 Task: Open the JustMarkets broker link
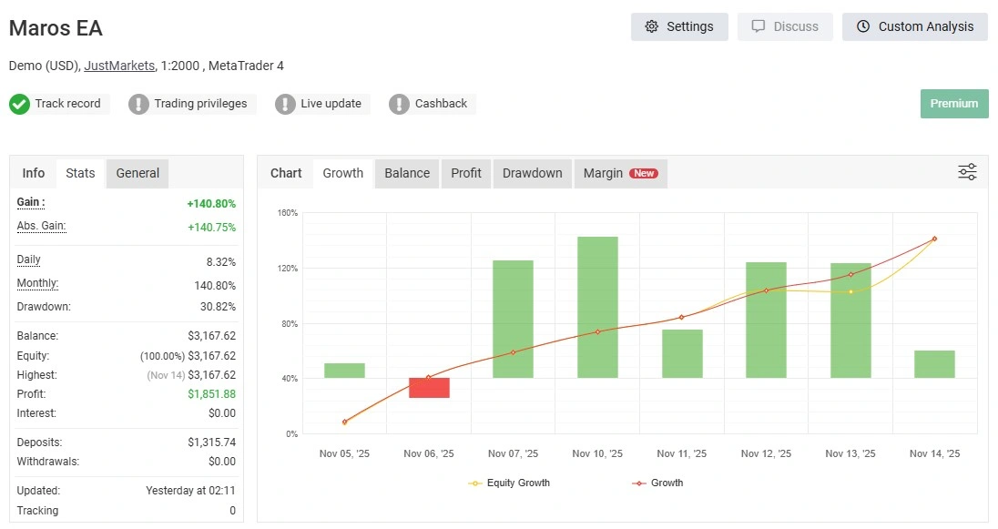click(x=118, y=66)
